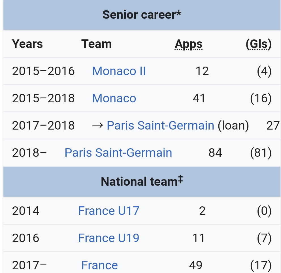Open the France U19 link

109,238
